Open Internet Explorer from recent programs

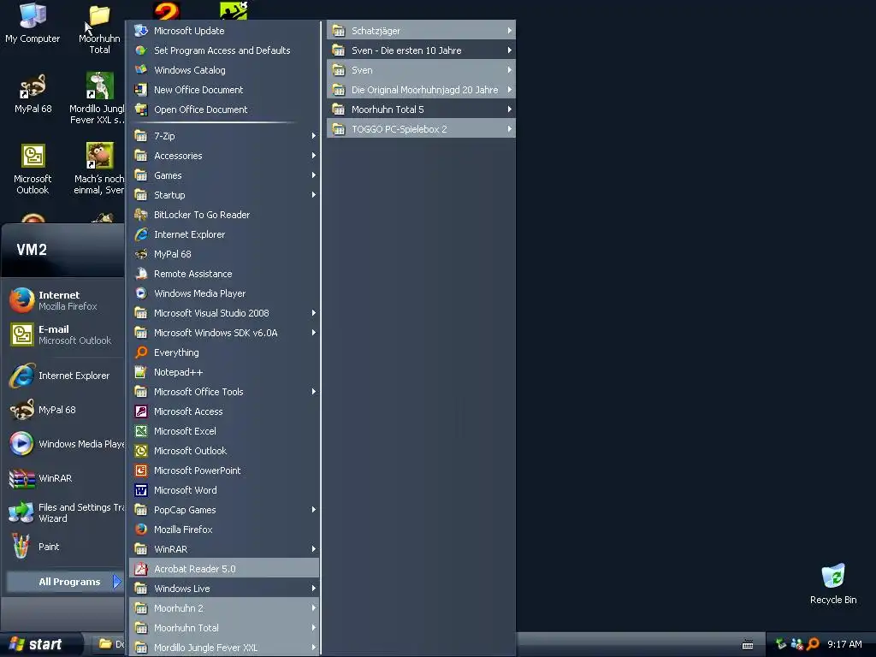coord(64,376)
